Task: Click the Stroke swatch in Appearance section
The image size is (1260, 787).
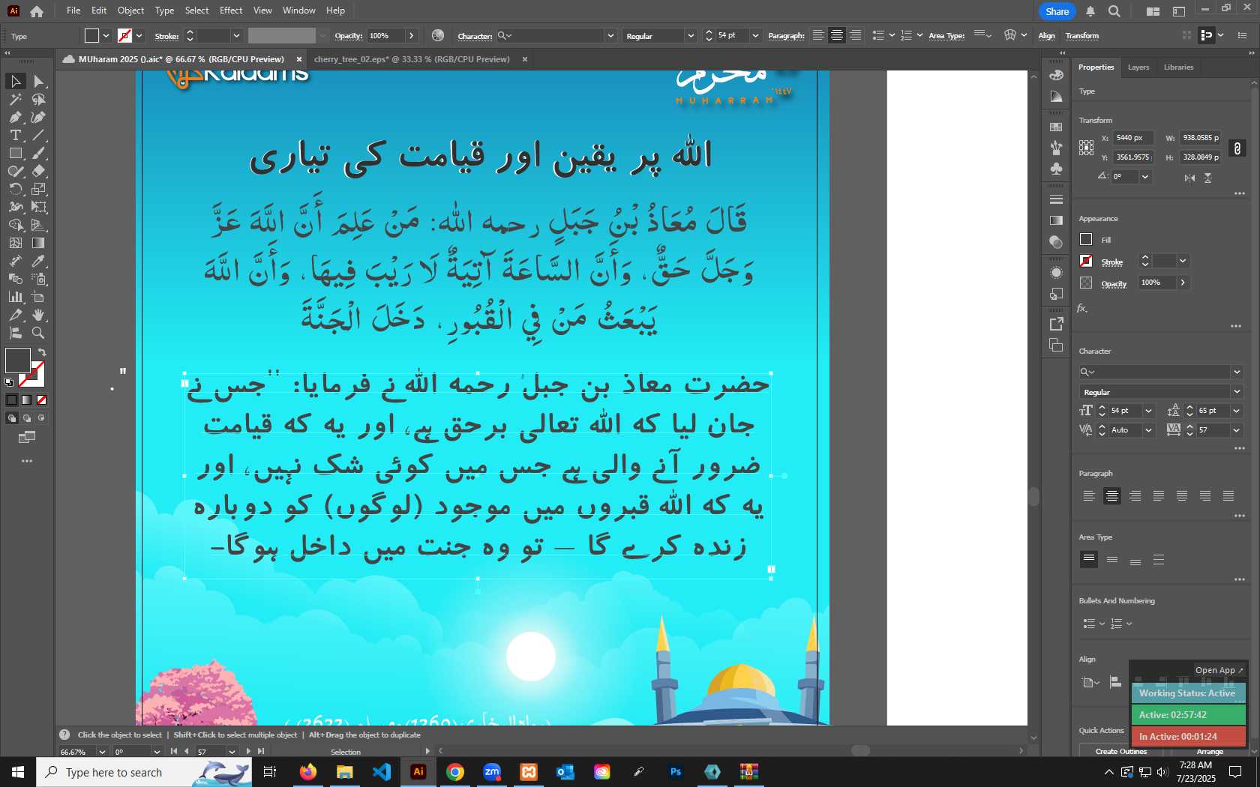Action: click(x=1086, y=261)
